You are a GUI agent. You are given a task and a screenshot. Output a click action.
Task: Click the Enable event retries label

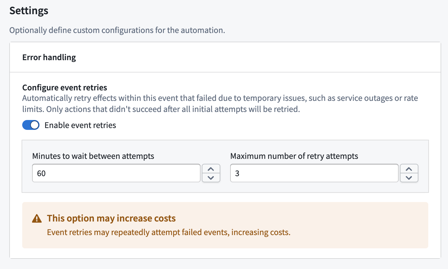coord(80,125)
